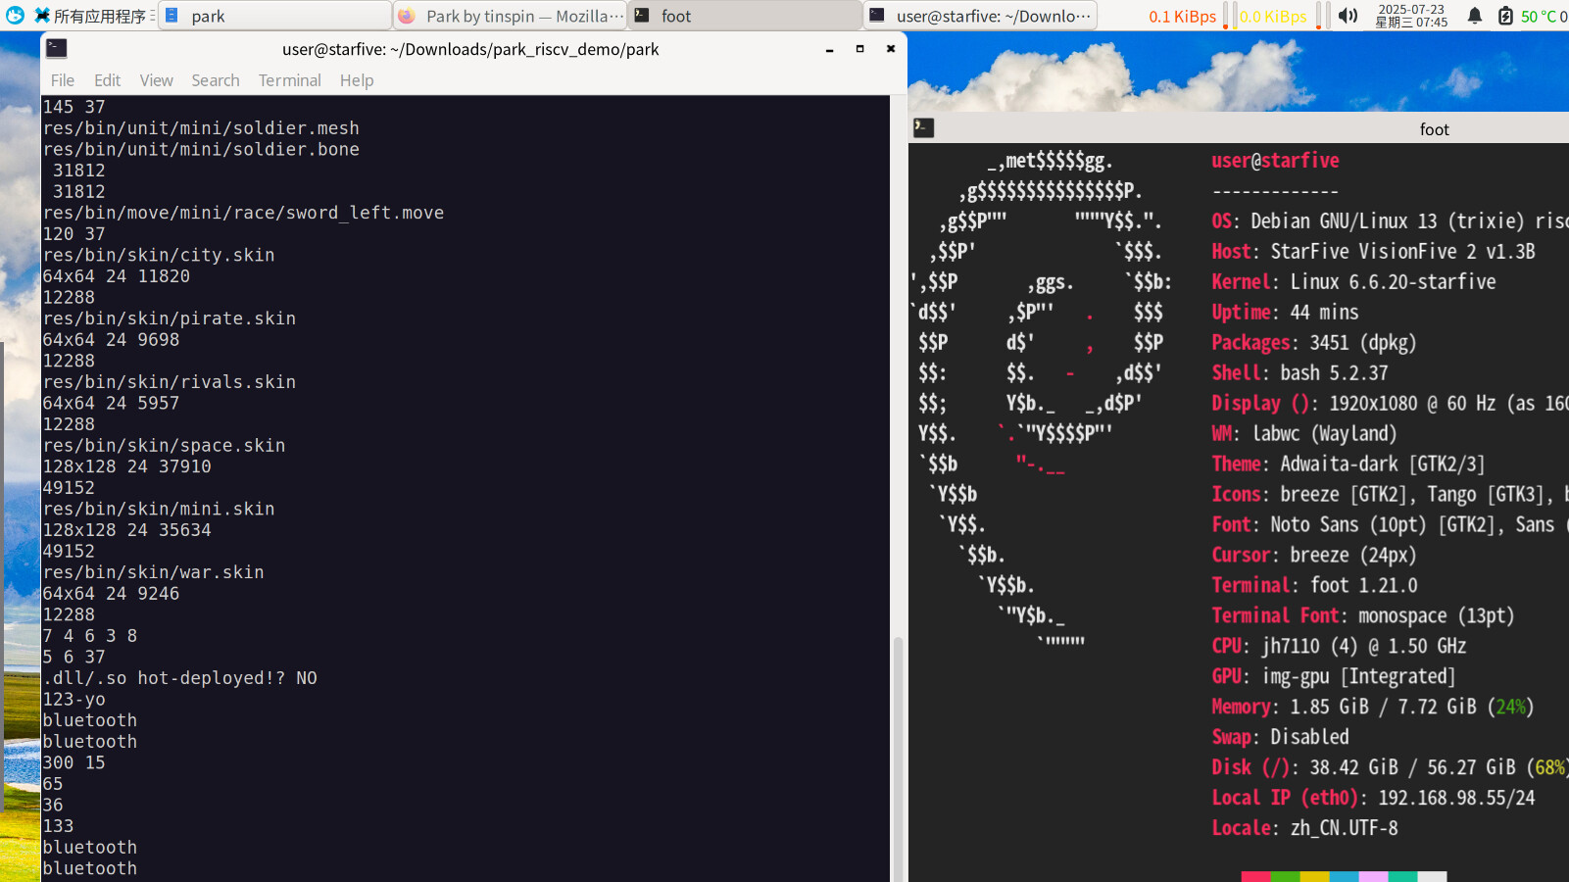Click res/bin/move/mini/race/sword_left.move text
The height and width of the screenshot is (882, 1569).
coord(243,213)
